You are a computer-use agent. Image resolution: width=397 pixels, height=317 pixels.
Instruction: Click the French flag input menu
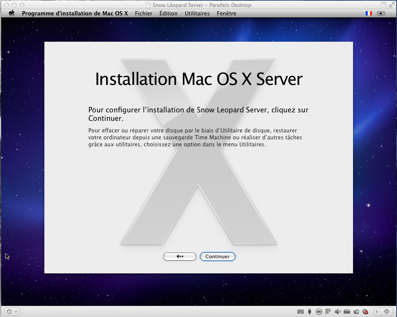tap(369, 14)
